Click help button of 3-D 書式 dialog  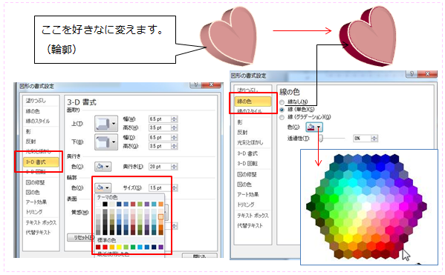click(x=195, y=85)
